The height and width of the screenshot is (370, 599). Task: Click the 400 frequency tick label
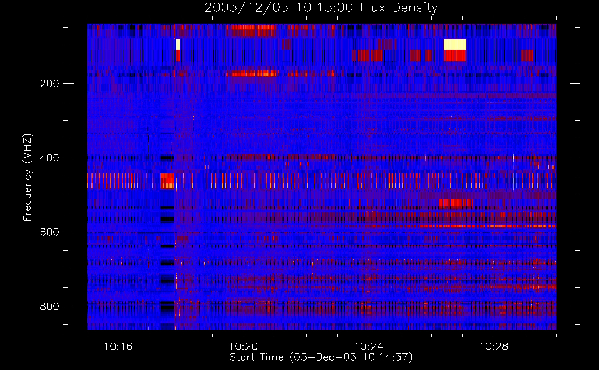click(x=50, y=158)
